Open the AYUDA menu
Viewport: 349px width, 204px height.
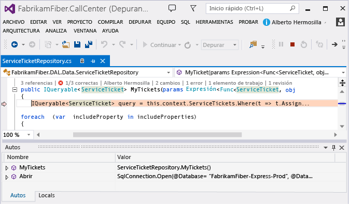pyautogui.click(x=110, y=31)
